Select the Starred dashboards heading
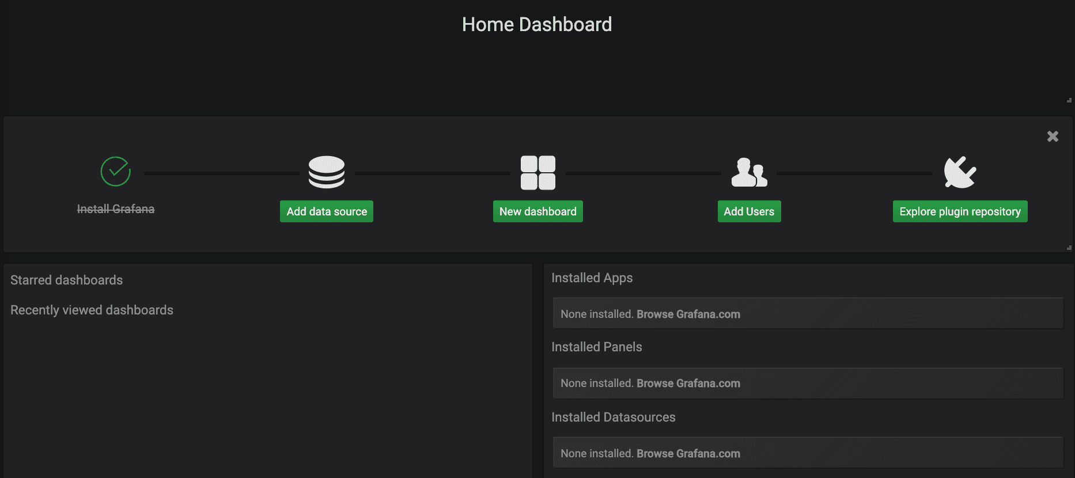Viewport: 1075px width, 478px height. [67, 280]
